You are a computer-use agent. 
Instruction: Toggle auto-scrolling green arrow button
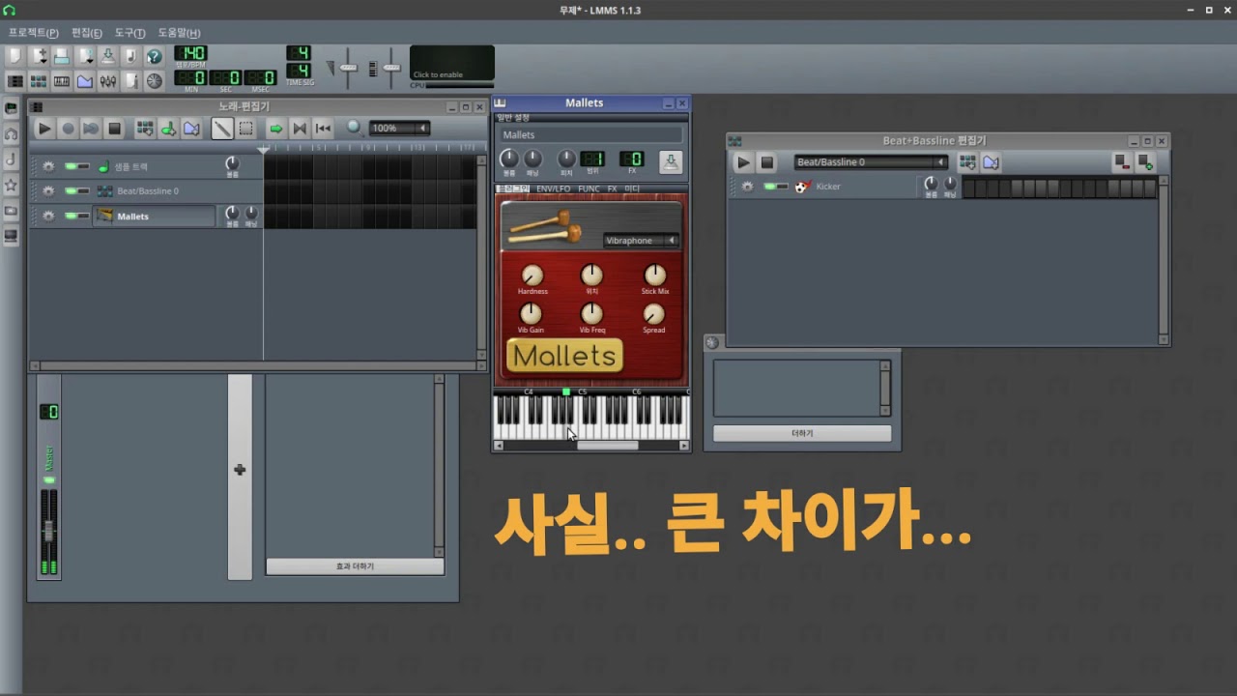(x=276, y=128)
